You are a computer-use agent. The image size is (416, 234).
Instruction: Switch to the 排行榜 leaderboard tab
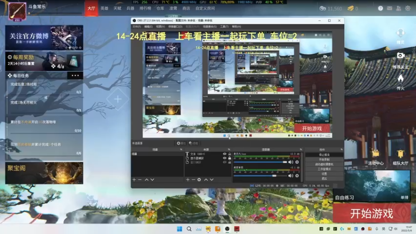145,8
